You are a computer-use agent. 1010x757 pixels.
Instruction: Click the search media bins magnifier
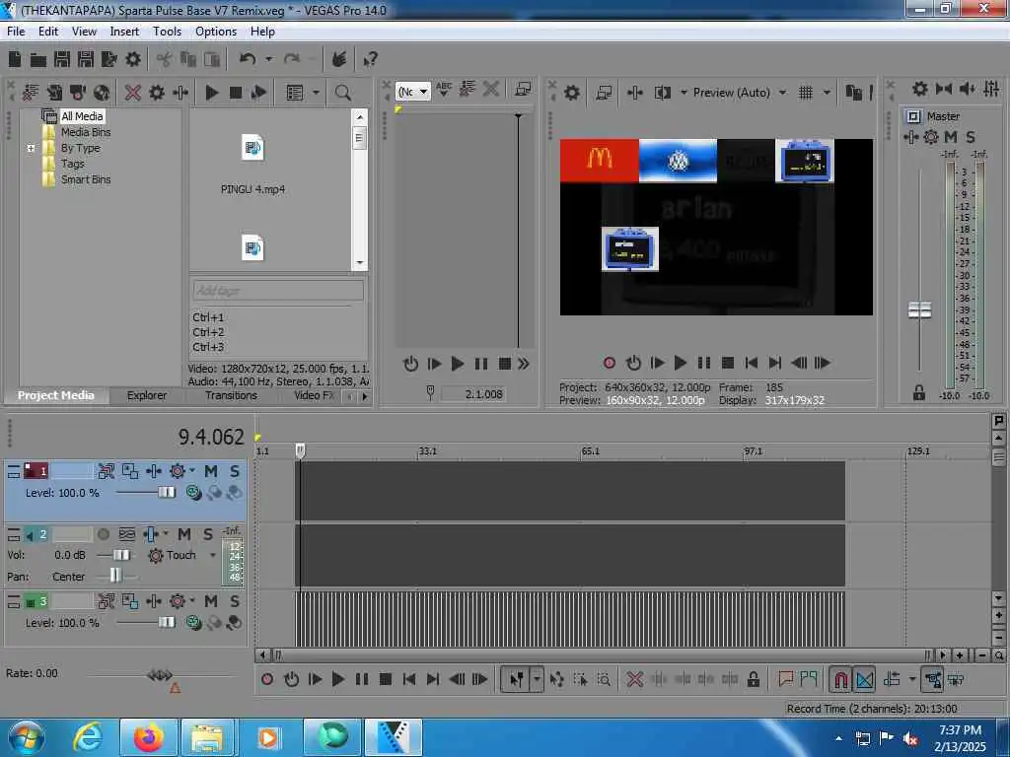(342, 93)
